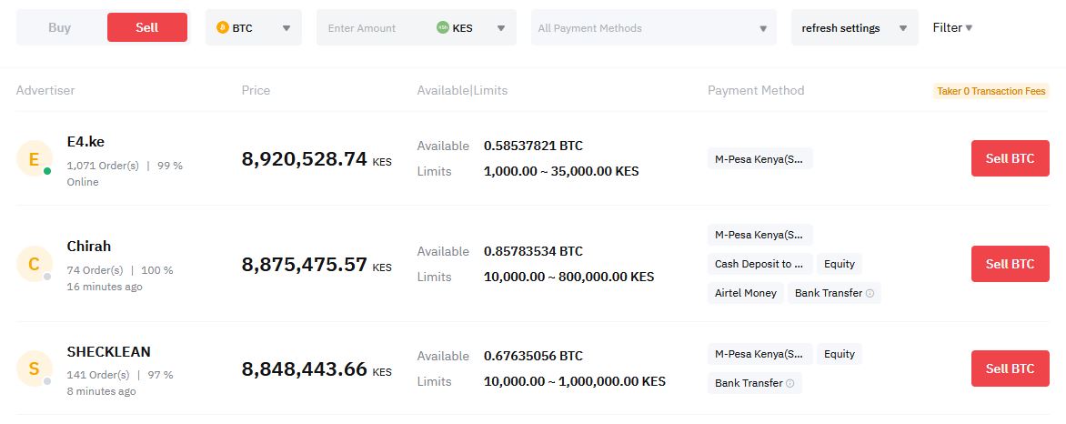Sell BTC to SHECKLEAN
The width and height of the screenshot is (1066, 424).
click(x=1011, y=368)
